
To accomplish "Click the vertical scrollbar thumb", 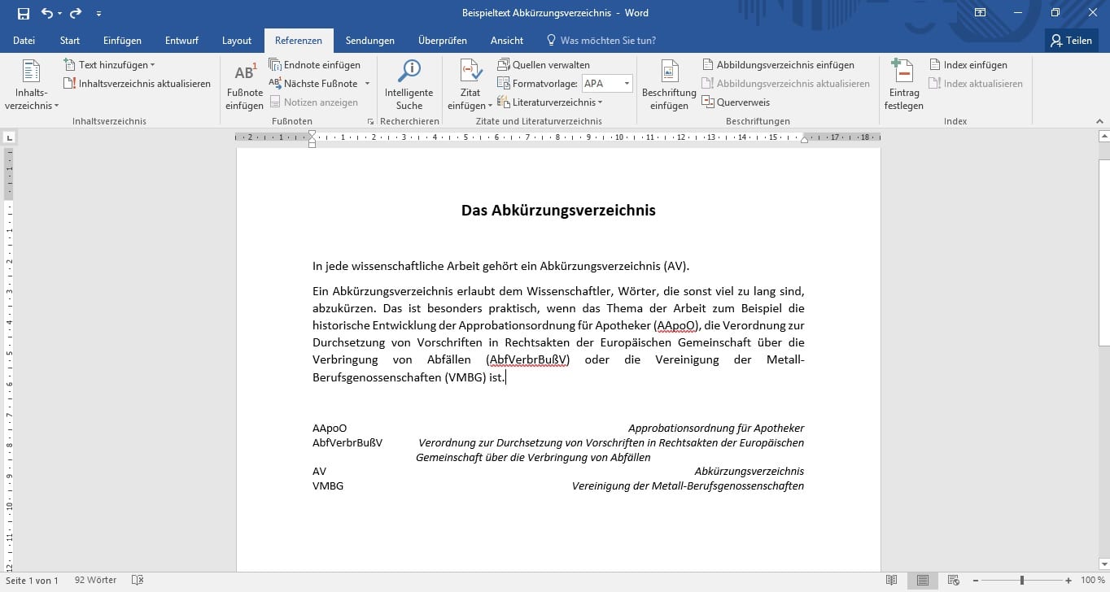I will 1103,252.
